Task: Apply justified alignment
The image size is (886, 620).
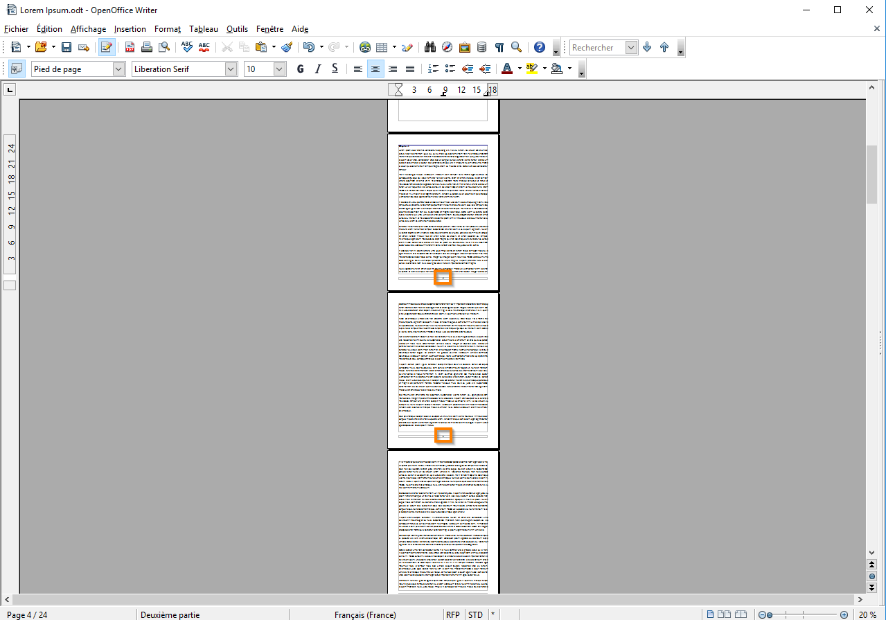Action: [x=410, y=69]
